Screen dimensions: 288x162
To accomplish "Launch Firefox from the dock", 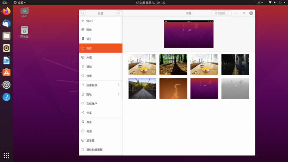I will click(7, 12).
